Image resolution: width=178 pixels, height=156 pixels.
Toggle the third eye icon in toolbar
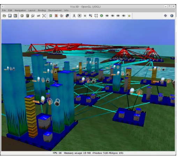(x=118, y=16)
